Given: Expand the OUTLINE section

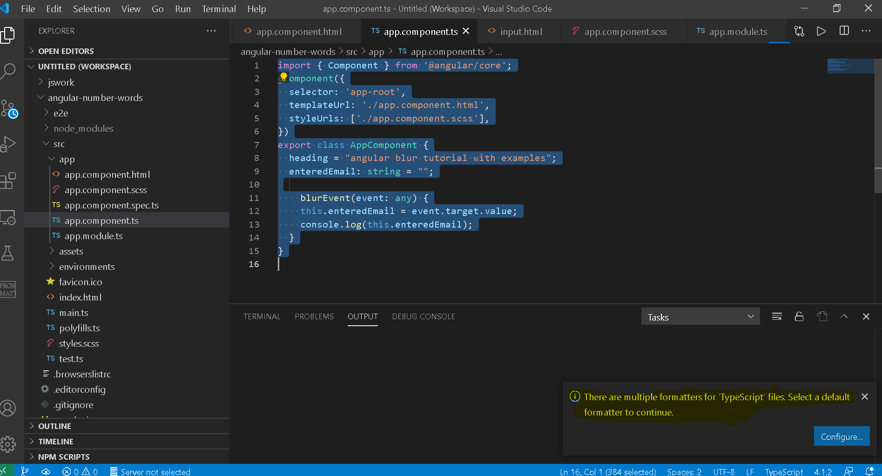Looking at the screenshot, I should [127, 426].
